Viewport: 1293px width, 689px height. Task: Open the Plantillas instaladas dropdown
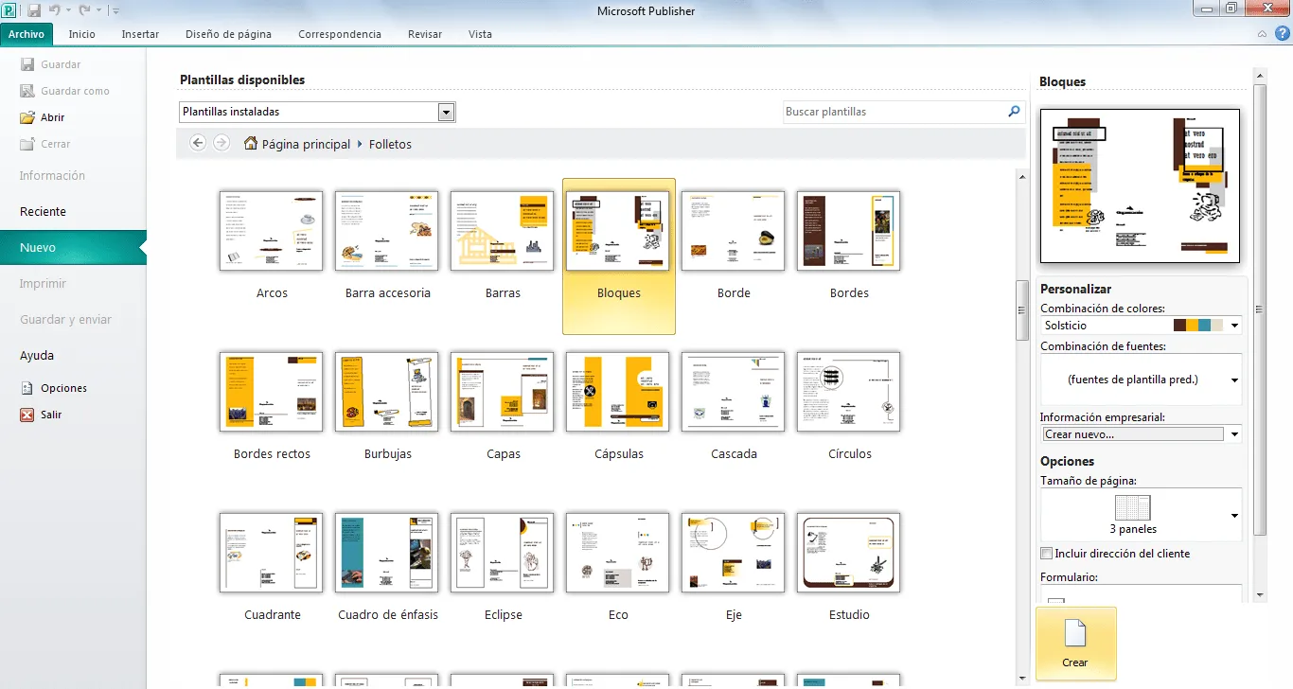pos(447,112)
